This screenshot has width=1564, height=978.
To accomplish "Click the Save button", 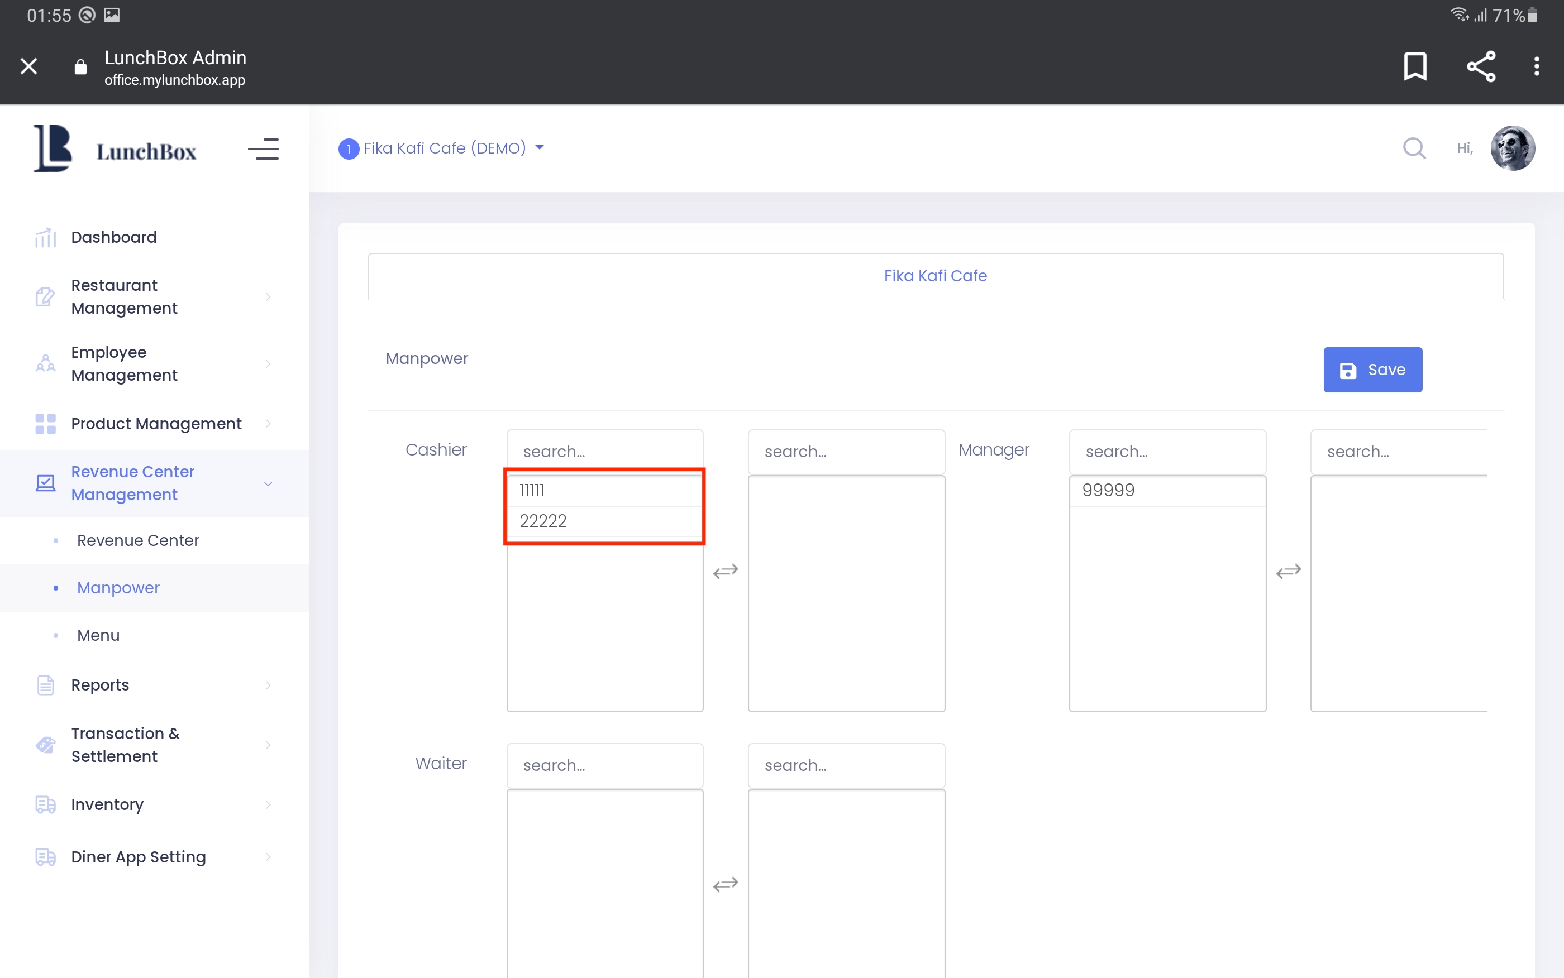I will 1372,370.
